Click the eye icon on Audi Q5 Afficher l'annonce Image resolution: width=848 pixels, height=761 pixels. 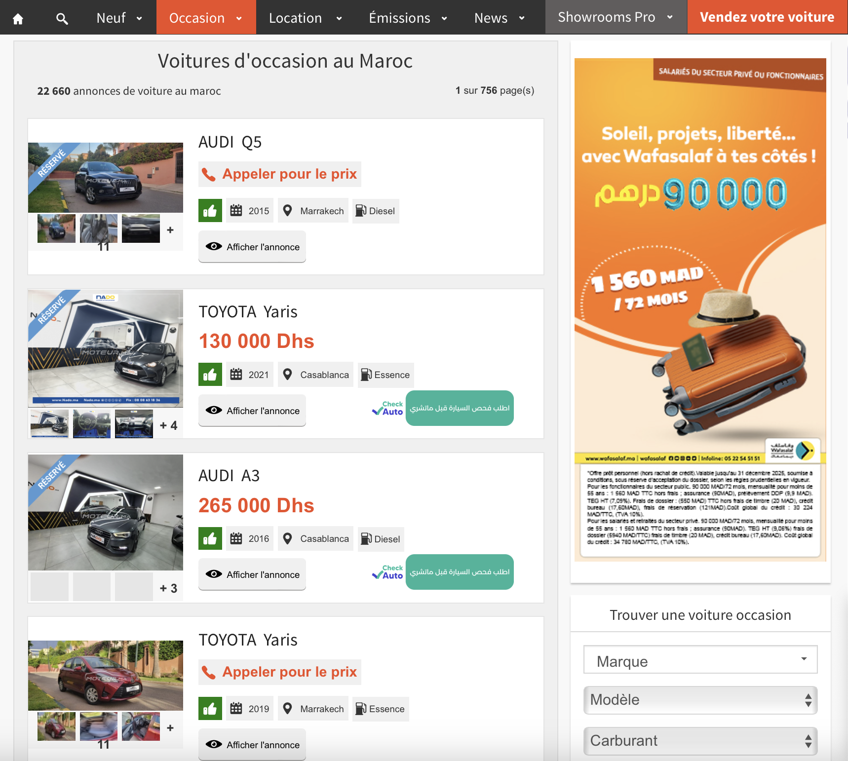tap(214, 246)
